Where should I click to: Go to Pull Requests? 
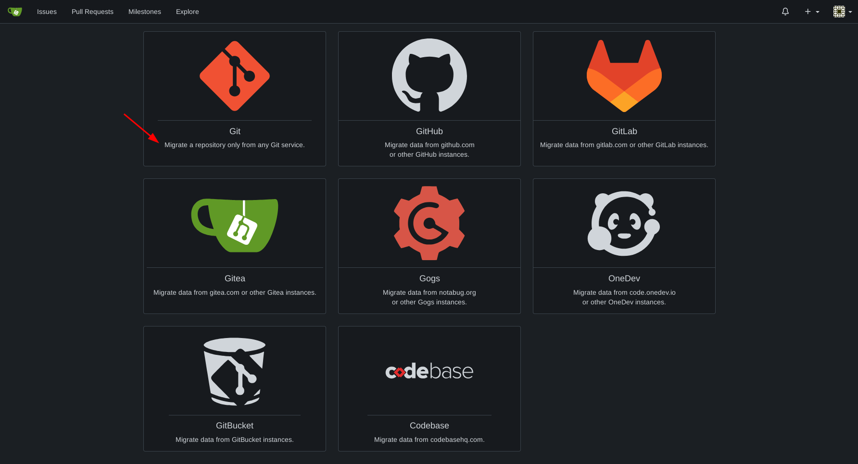pos(92,12)
